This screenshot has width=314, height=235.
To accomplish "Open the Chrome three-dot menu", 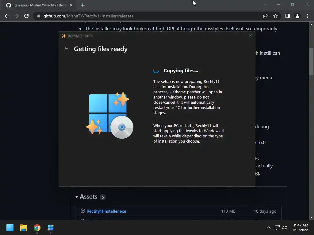I will click(x=307, y=16).
